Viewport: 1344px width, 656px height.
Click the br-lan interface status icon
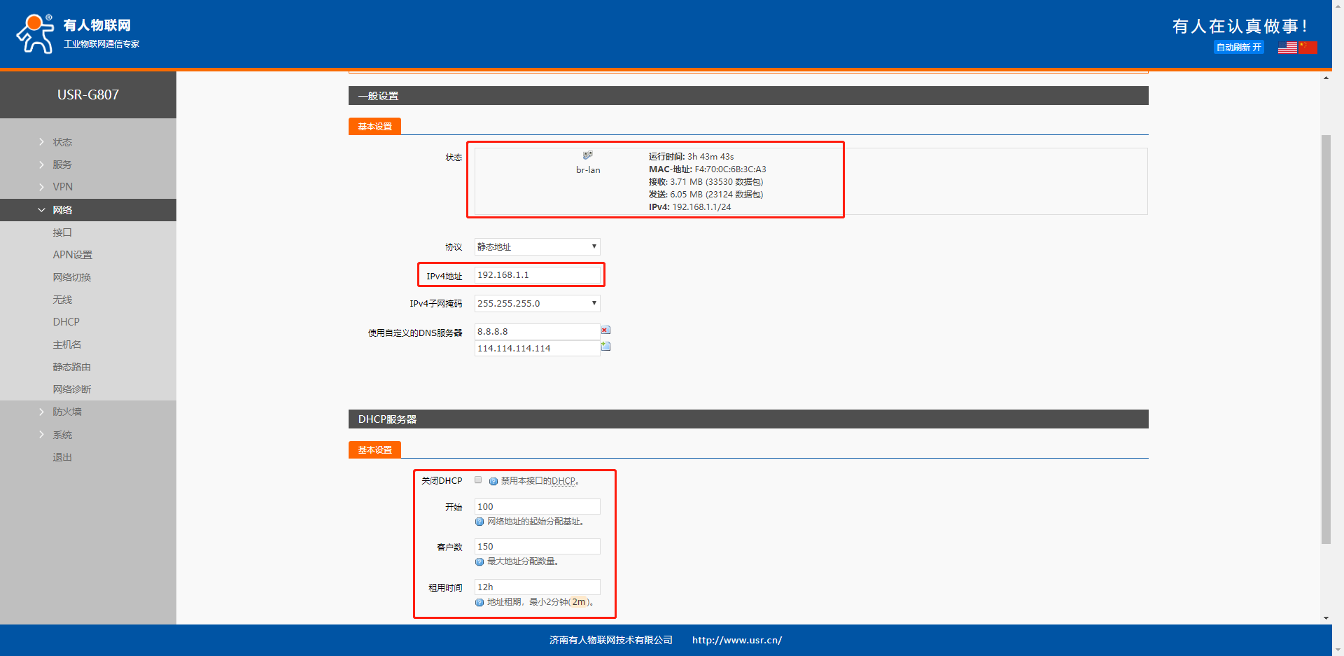coord(588,155)
